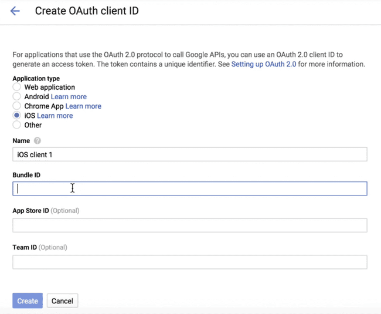
Task: Select the iOS radio button
Action: (17, 116)
